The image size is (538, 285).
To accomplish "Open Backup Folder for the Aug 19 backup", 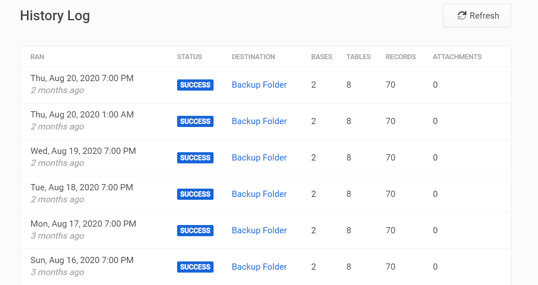I will (259, 158).
